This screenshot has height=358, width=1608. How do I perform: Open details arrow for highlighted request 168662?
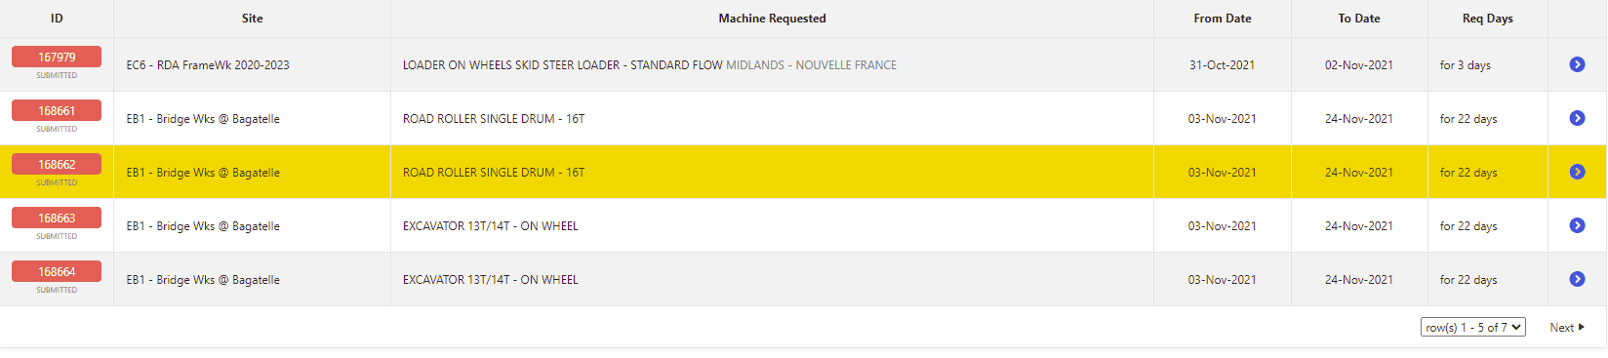(1577, 172)
